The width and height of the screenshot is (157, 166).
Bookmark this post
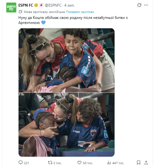click(138, 163)
